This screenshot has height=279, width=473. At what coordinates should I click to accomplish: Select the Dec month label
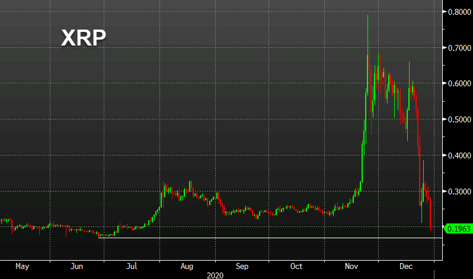407,267
